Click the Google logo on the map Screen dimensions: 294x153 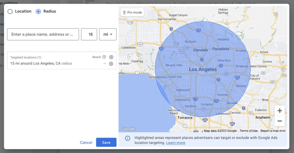click(128, 129)
